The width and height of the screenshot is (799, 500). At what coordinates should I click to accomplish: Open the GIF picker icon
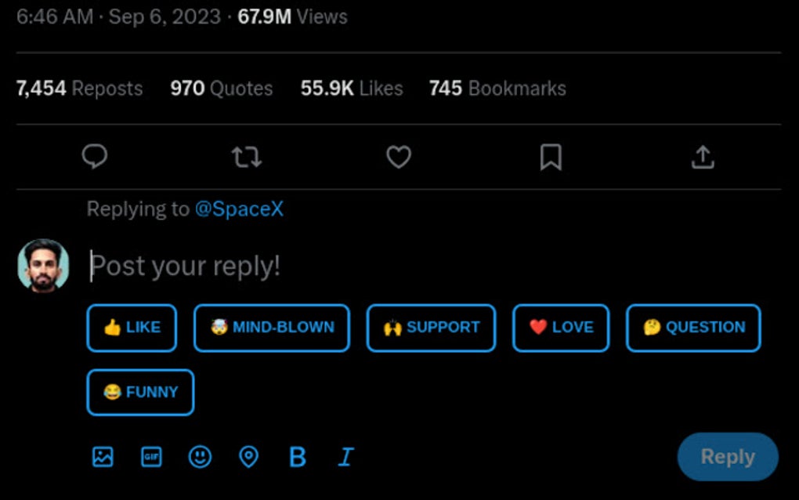(151, 457)
